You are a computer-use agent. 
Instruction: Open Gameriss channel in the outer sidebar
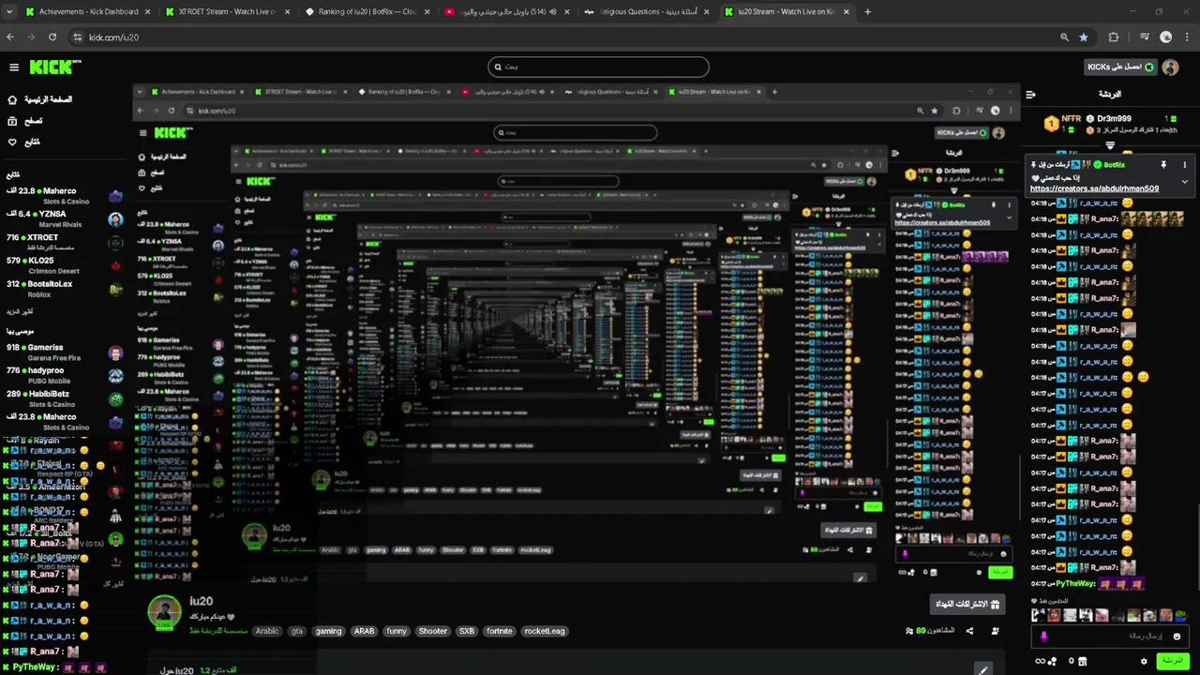coord(63,352)
